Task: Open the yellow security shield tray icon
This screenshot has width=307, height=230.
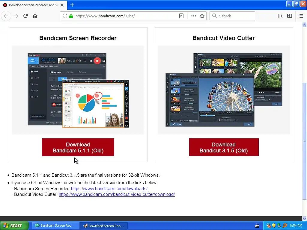Action: 274,226
